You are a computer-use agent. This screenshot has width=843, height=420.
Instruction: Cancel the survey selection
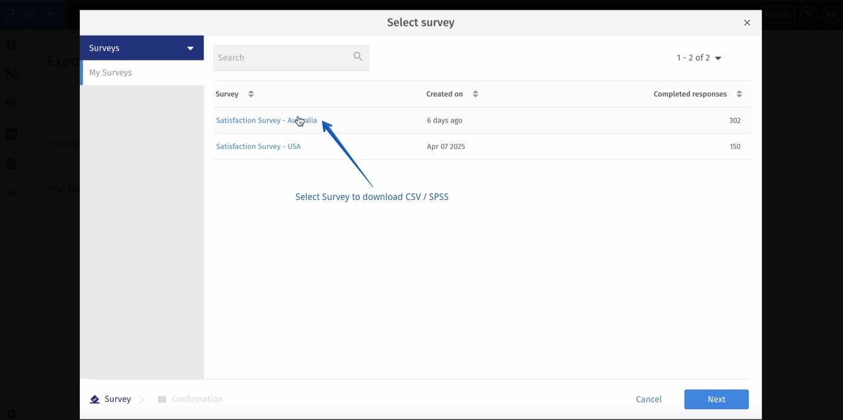[x=648, y=399]
